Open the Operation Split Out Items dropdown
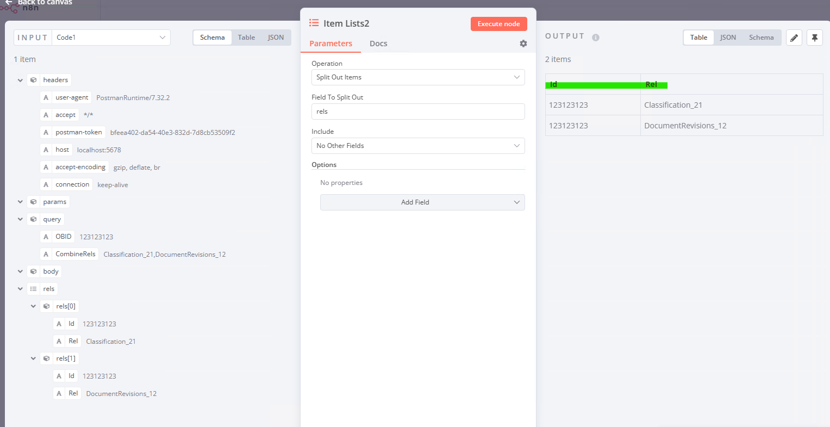The height and width of the screenshot is (427, 830). 418,77
